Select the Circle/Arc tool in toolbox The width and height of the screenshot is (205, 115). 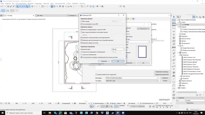[174, 82]
